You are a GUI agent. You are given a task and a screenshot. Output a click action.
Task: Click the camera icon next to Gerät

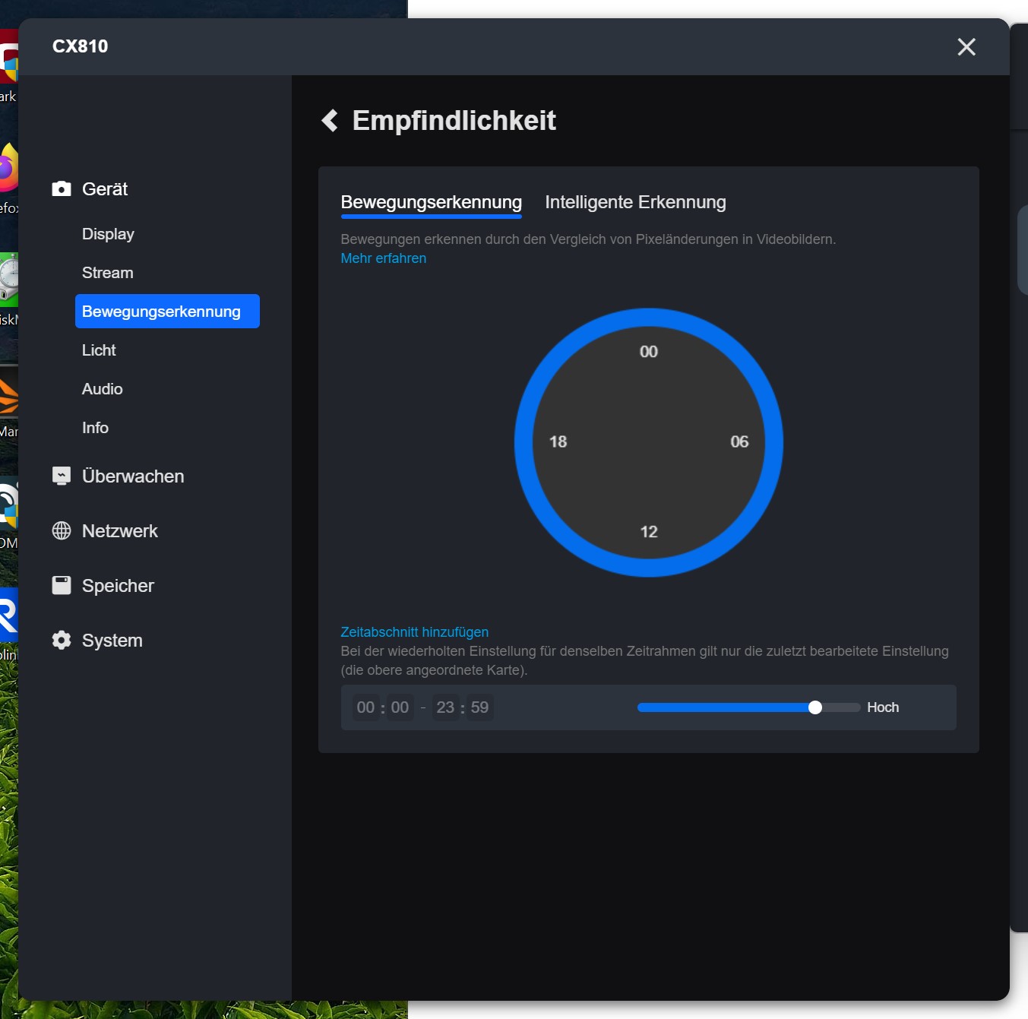[x=62, y=188]
